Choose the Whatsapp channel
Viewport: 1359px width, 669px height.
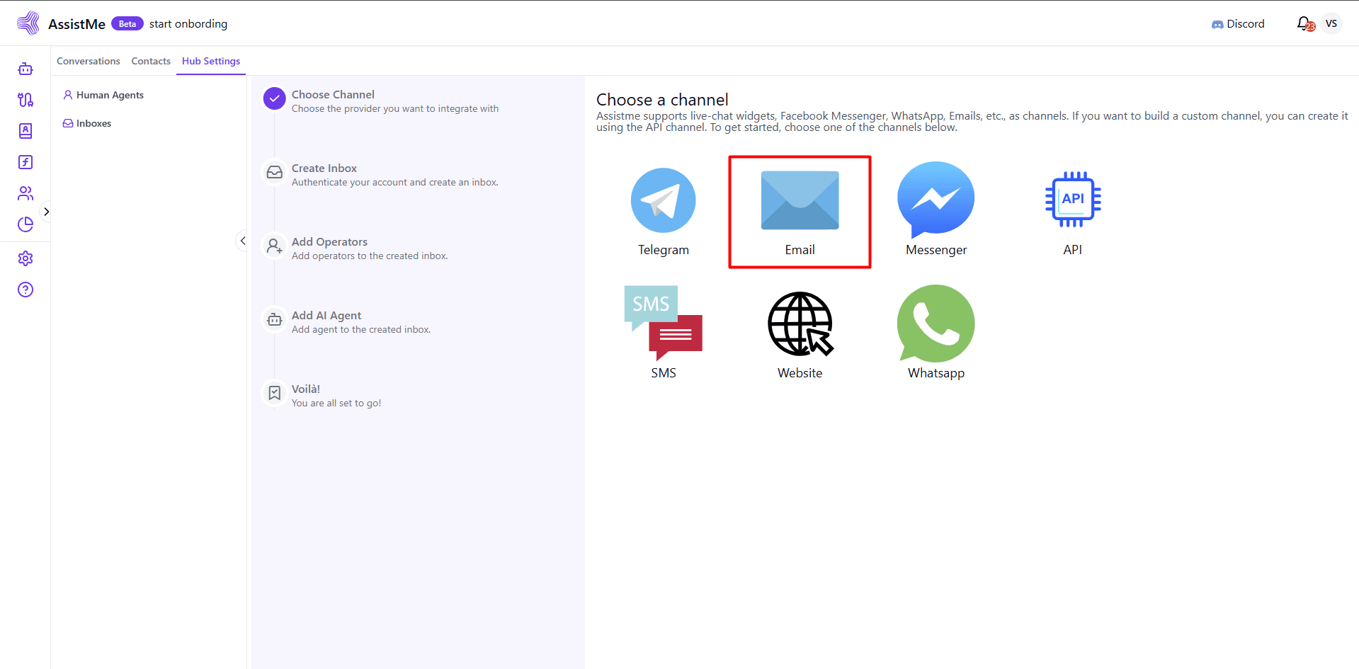coord(936,333)
